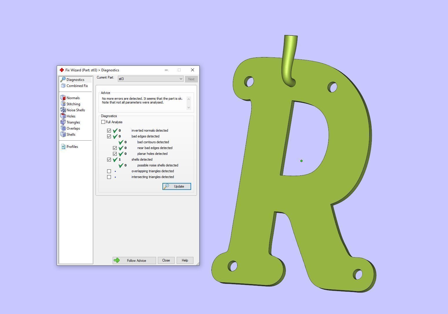448x314 pixels.
Task: Click the Diagnostics magnifier icon in sidebar
Action: (x=63, y=79)
